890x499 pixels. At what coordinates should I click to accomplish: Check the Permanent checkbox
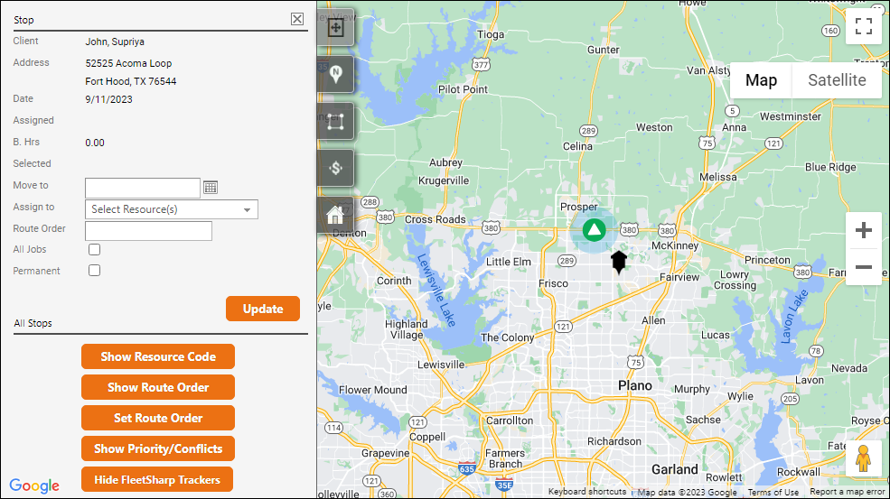point(94,271)
